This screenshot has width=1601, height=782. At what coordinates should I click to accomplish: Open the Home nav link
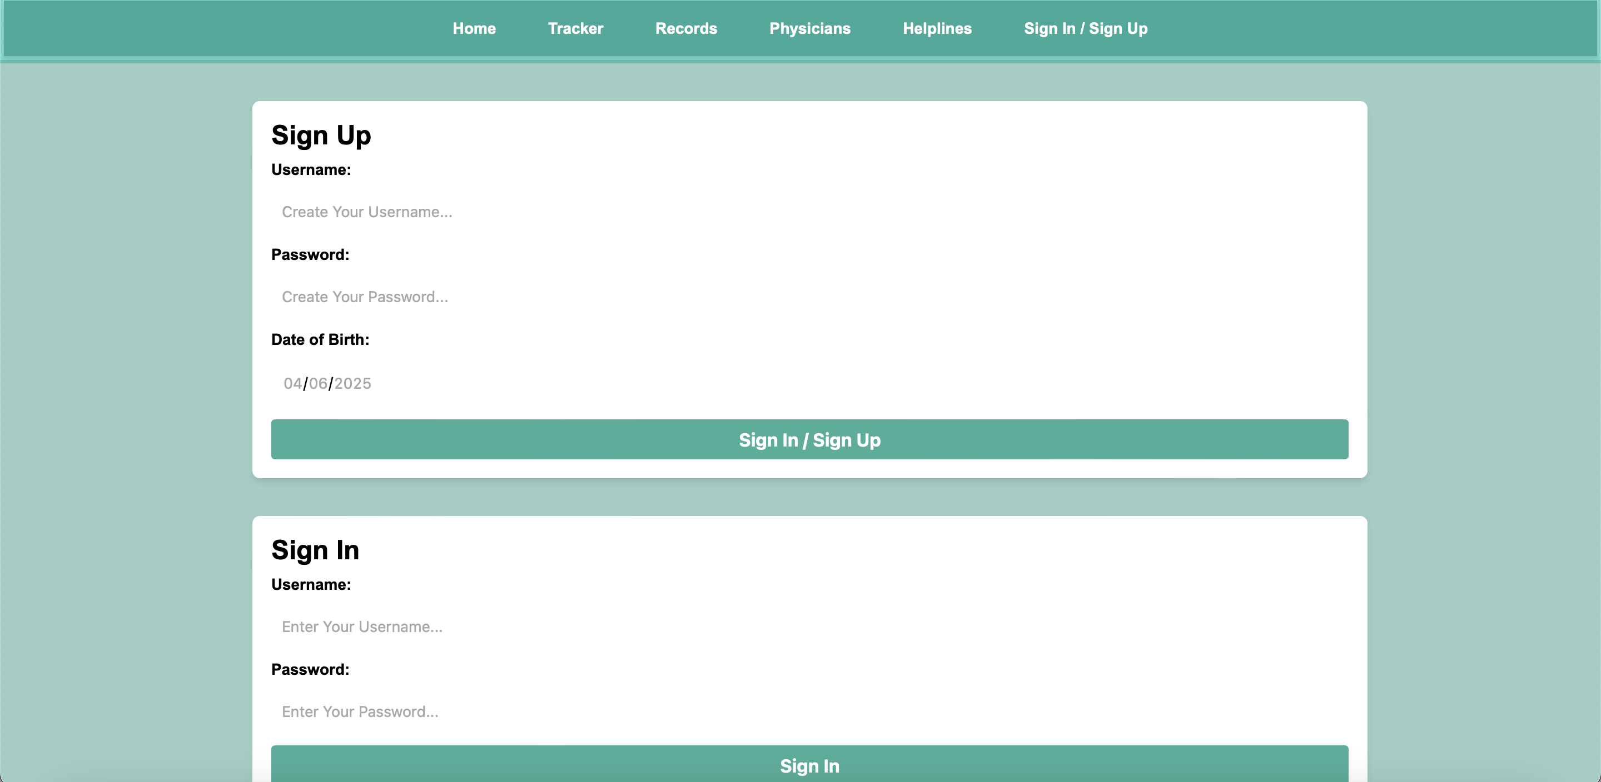tap(474, 28)
